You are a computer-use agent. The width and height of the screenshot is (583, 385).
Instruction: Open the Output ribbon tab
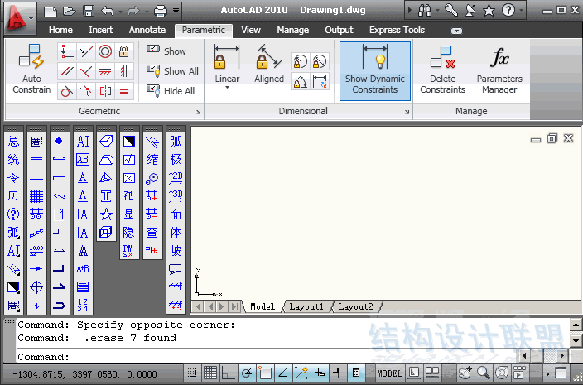pyautogui.click(x=339, y=30)
